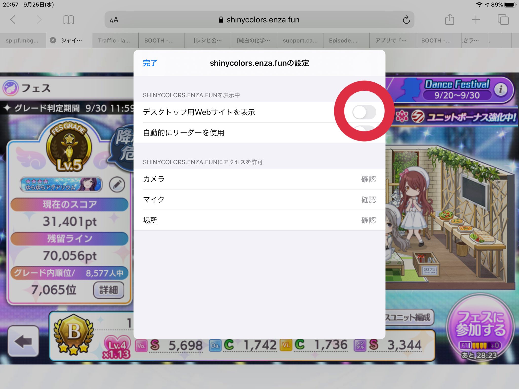
Task: Toggle デスクトップ用Webサイトを表示 switch
Action: coord(364,112)
